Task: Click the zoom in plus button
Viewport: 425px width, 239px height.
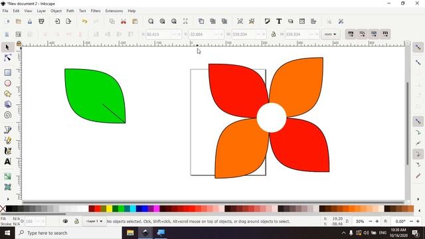Action: pos(377,221)
